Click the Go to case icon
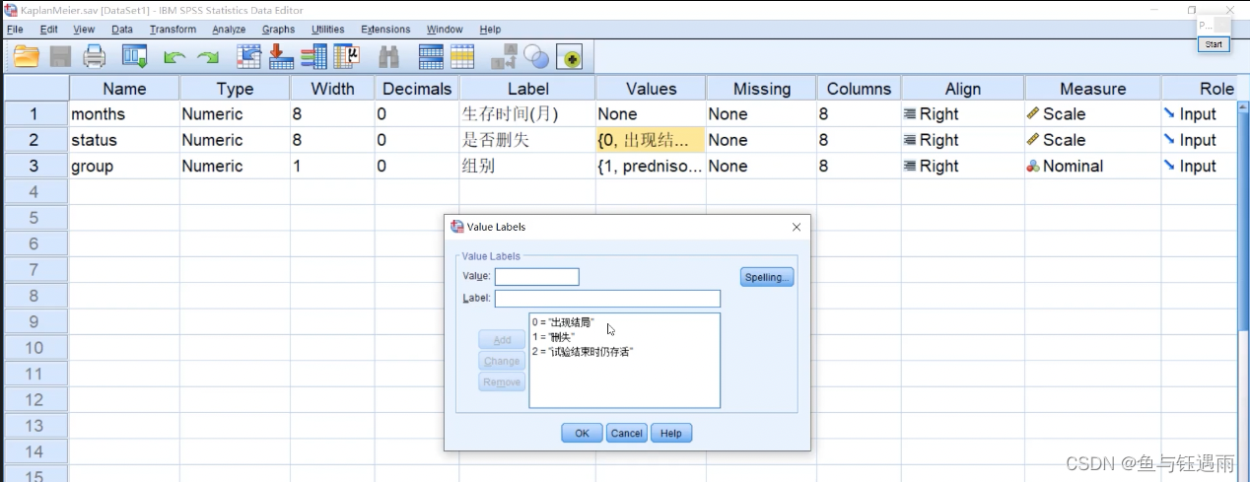The image size is (1250, 482). pyautogui.click(x=249, y=57)
